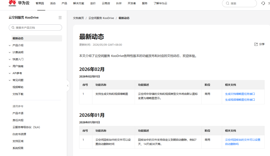Select 最新动态 in the sidebar
Viewport: 270px width, 156px height.
(37, 38)
